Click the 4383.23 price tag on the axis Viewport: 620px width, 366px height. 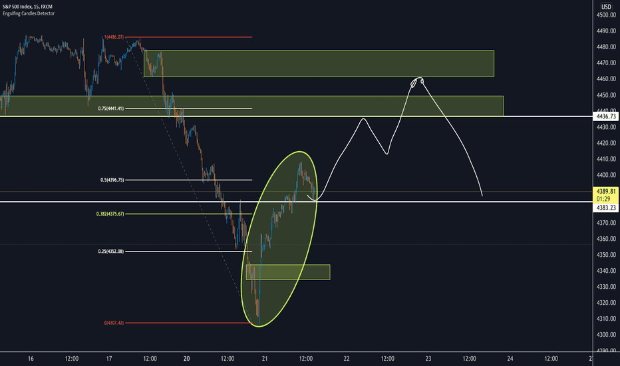606,208
